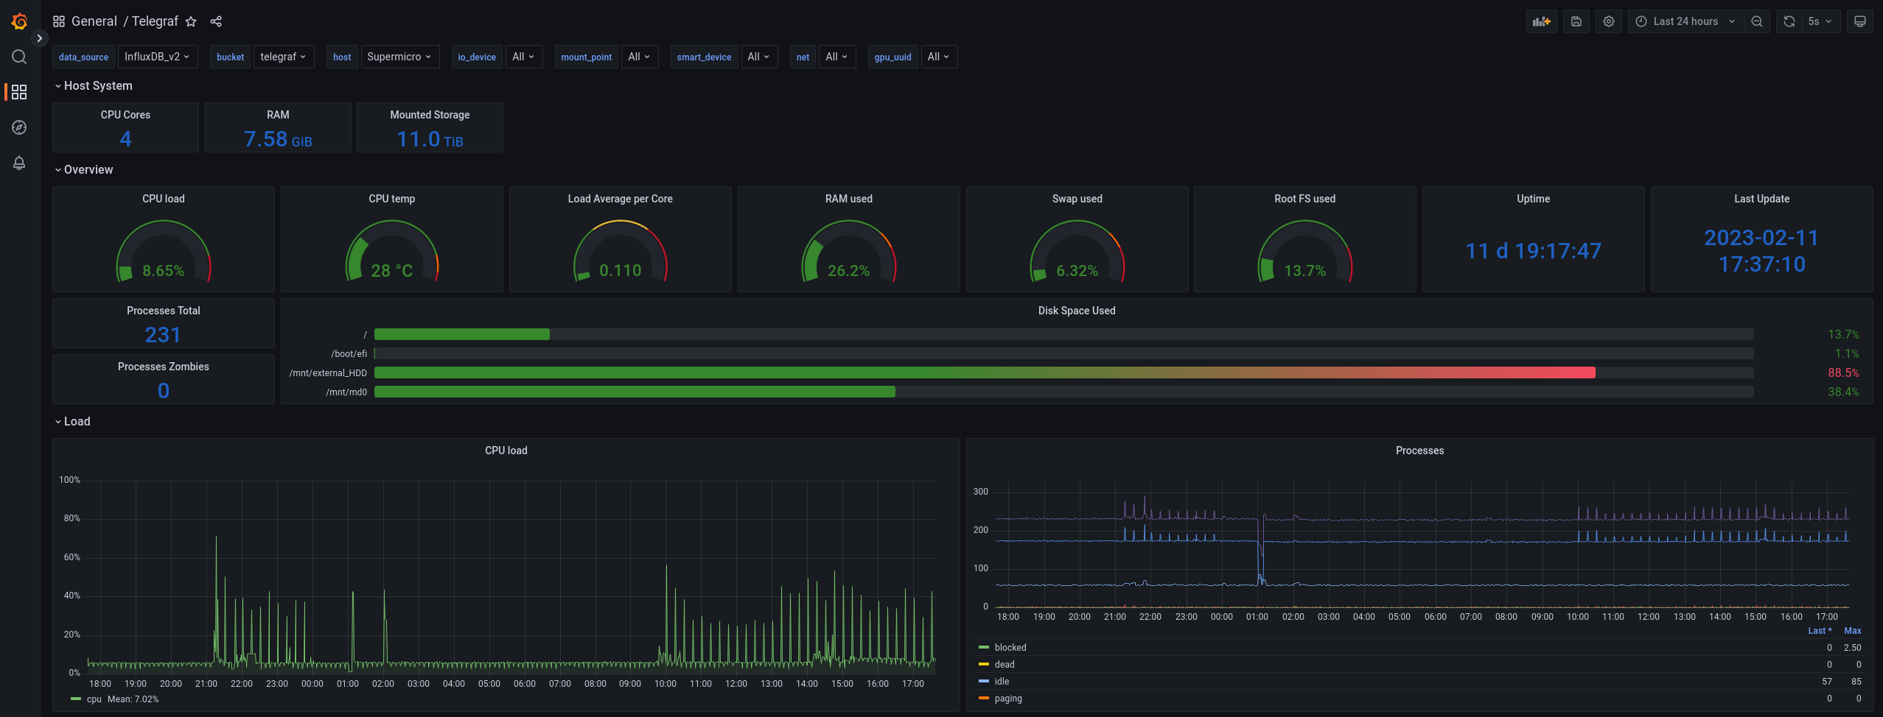The image size is (1883, 717).
Task: Open the host Supermicro dropdown
Action: pos(399,57)
